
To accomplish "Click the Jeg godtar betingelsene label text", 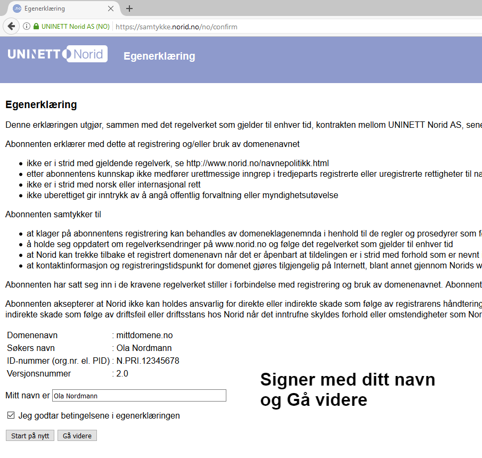I will click(99, 415).
